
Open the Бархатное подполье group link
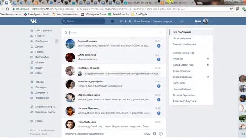(x=45, y=112)
